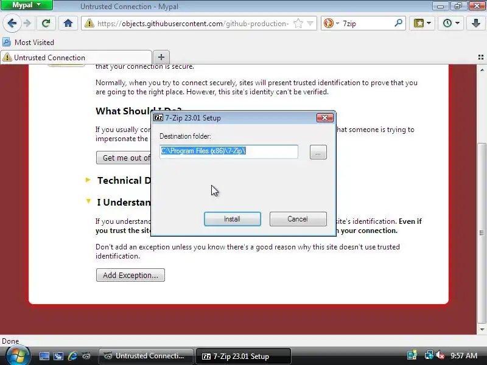The height and width of the screenshot is (365, 487).
Task: Switch to 7-Zip 23.01 Setup taskbar button
Action: 243,356
